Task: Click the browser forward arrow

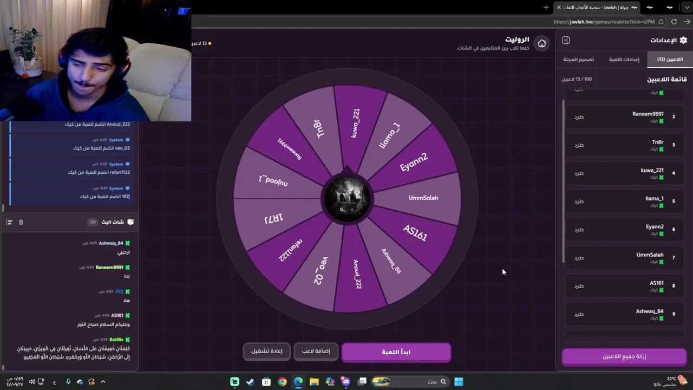Action: [687, 22]
